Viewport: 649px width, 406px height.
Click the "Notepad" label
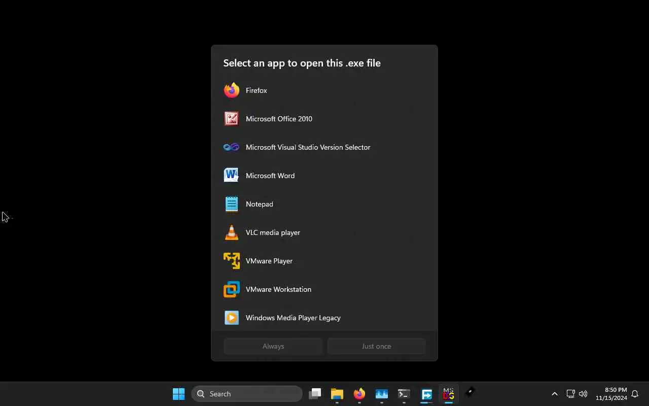[260, 204]
